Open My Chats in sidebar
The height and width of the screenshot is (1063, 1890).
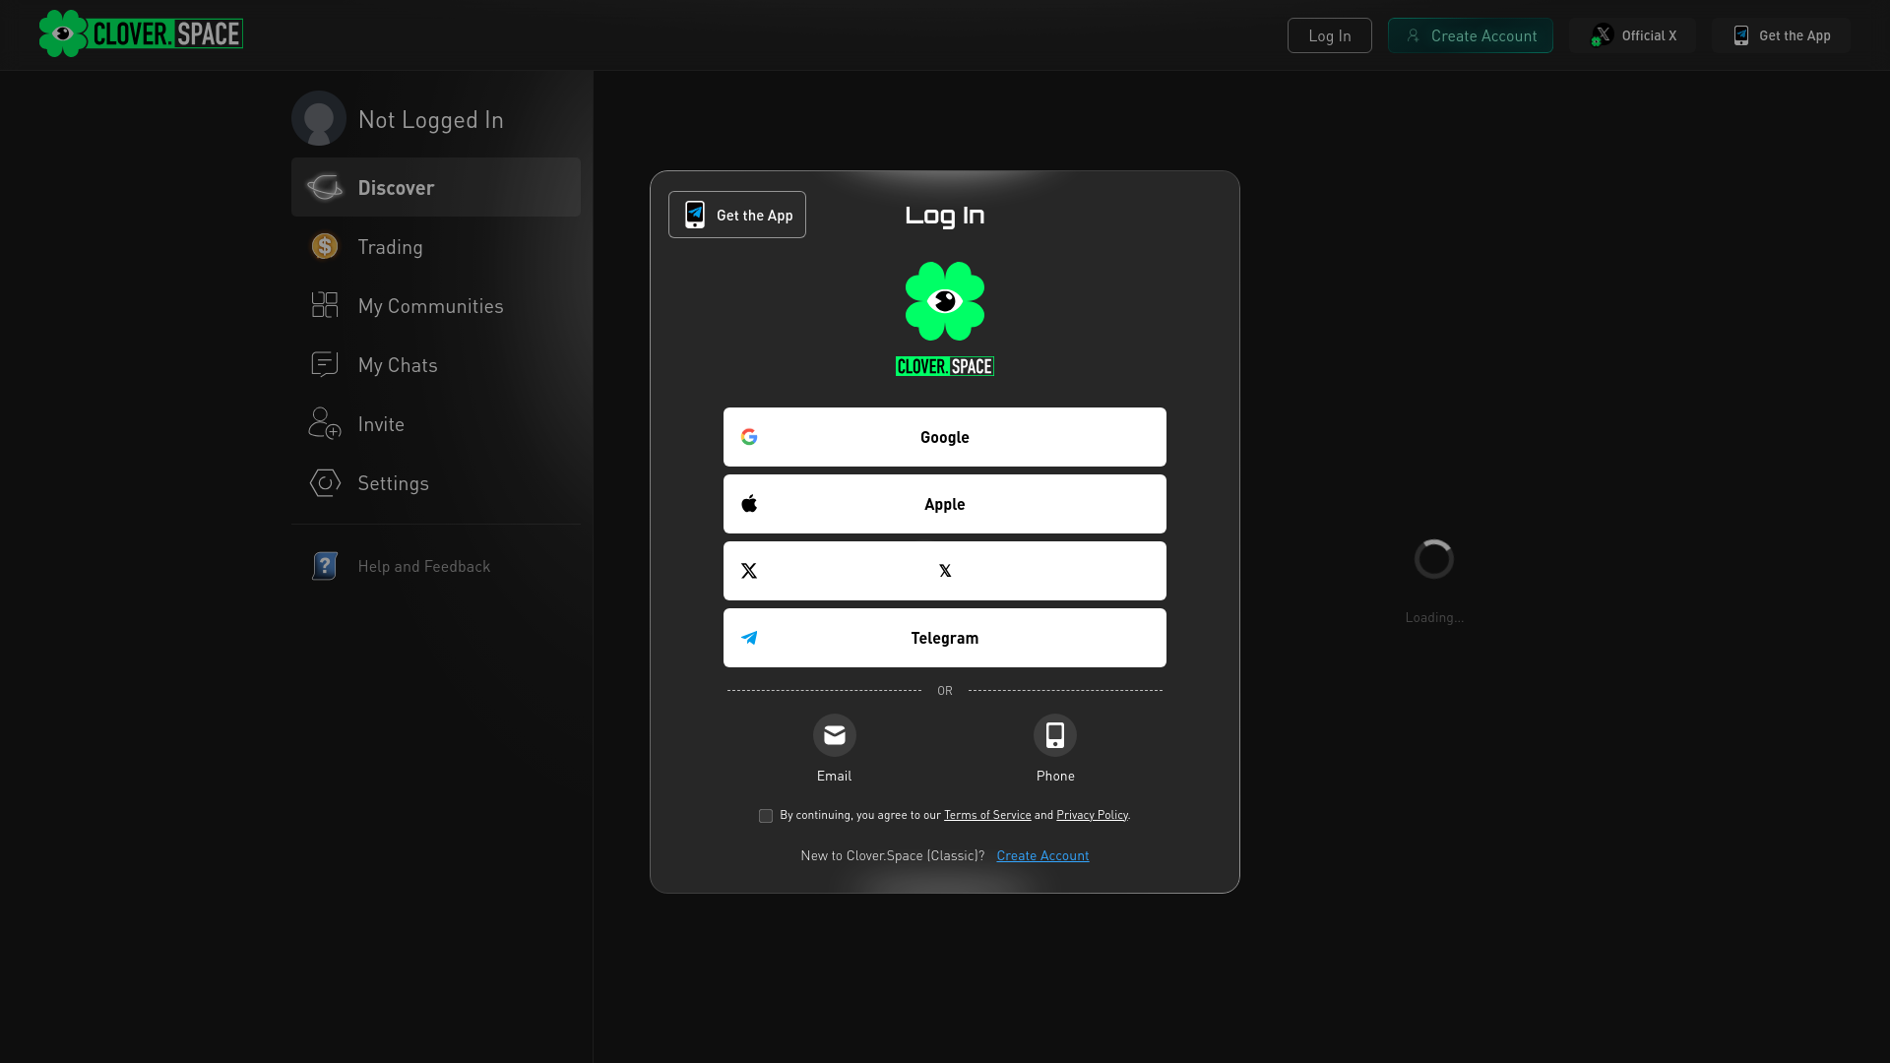click(x=436, y=364)
